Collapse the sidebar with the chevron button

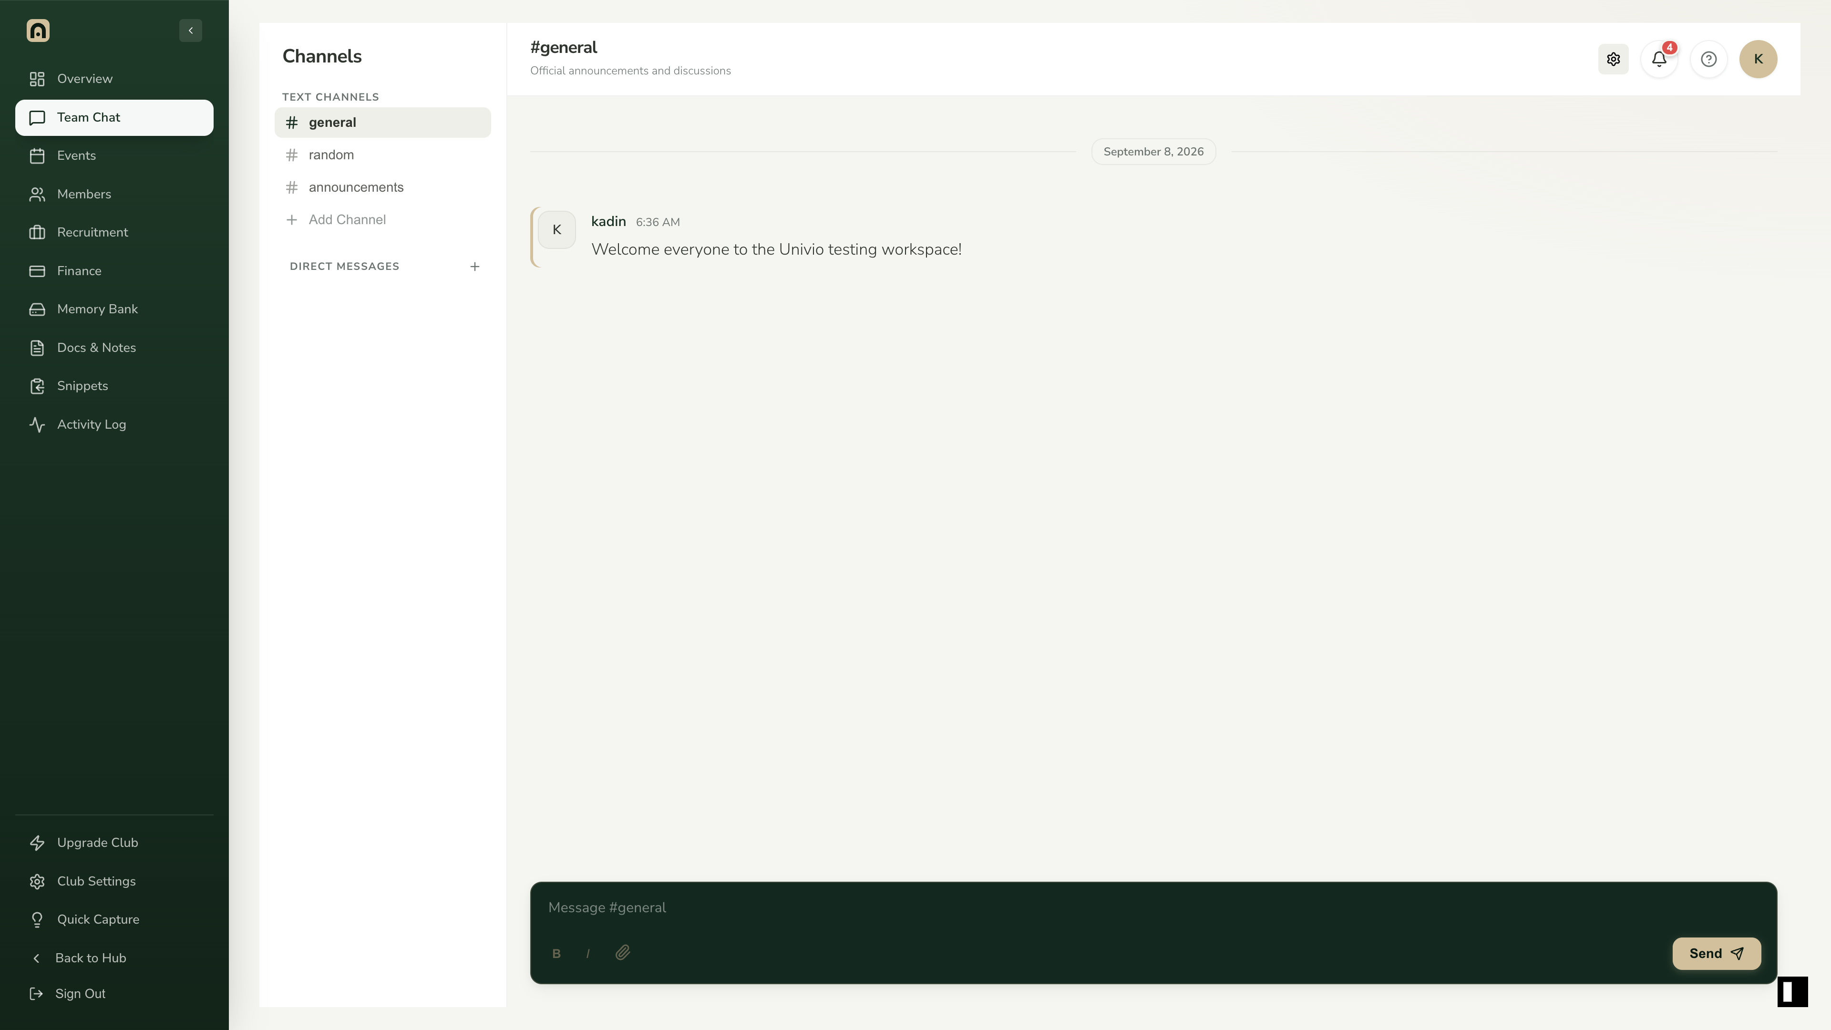(191, 31)
